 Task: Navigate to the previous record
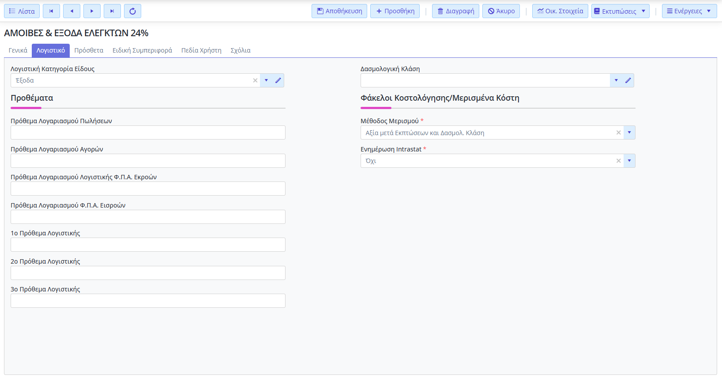[71, 11]
